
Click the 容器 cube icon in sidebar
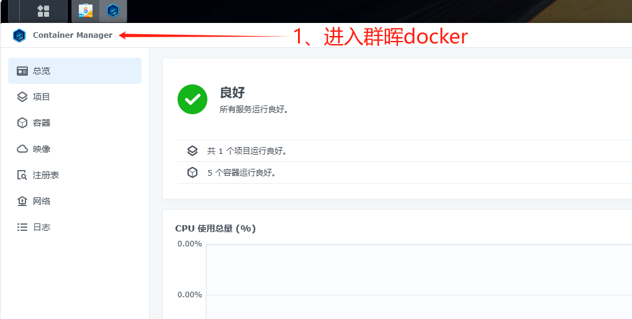point(22,123)
